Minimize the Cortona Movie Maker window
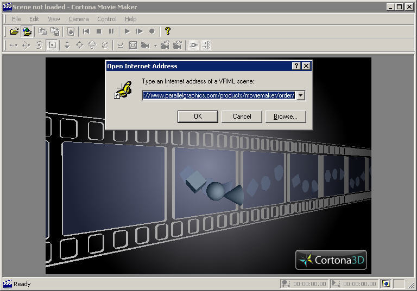 [x=390, y=7]
